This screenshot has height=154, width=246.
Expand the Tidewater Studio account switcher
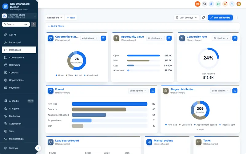tap(19, 16)
